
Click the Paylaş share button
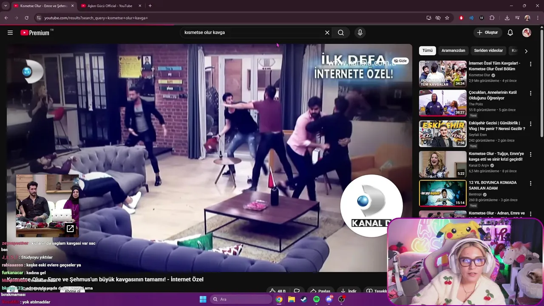320,291
